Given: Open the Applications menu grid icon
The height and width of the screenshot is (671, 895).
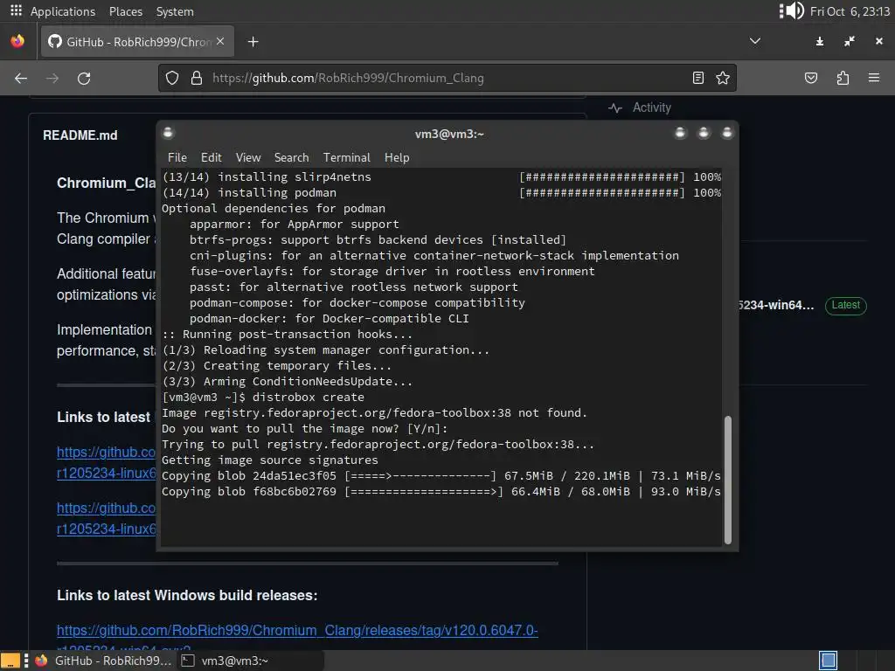Looking at the screenshot, I should [x=16, y=10].
